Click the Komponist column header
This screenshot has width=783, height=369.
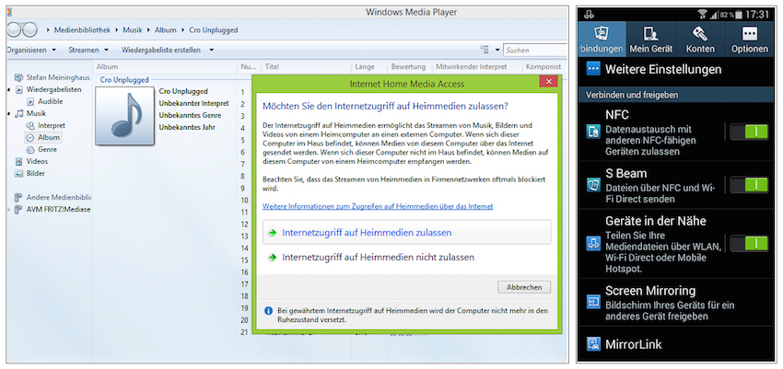[544, 66]
